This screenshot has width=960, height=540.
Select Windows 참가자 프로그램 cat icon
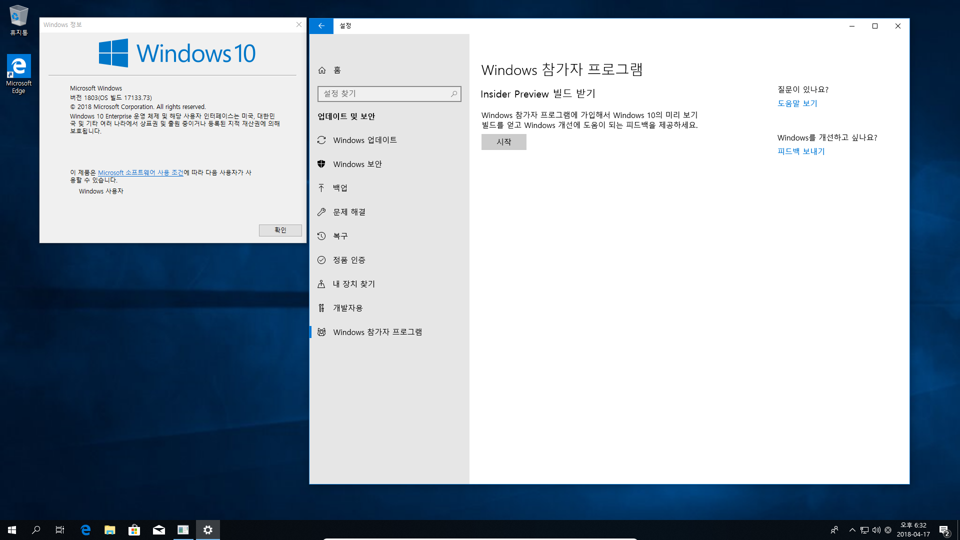(321, 332)
